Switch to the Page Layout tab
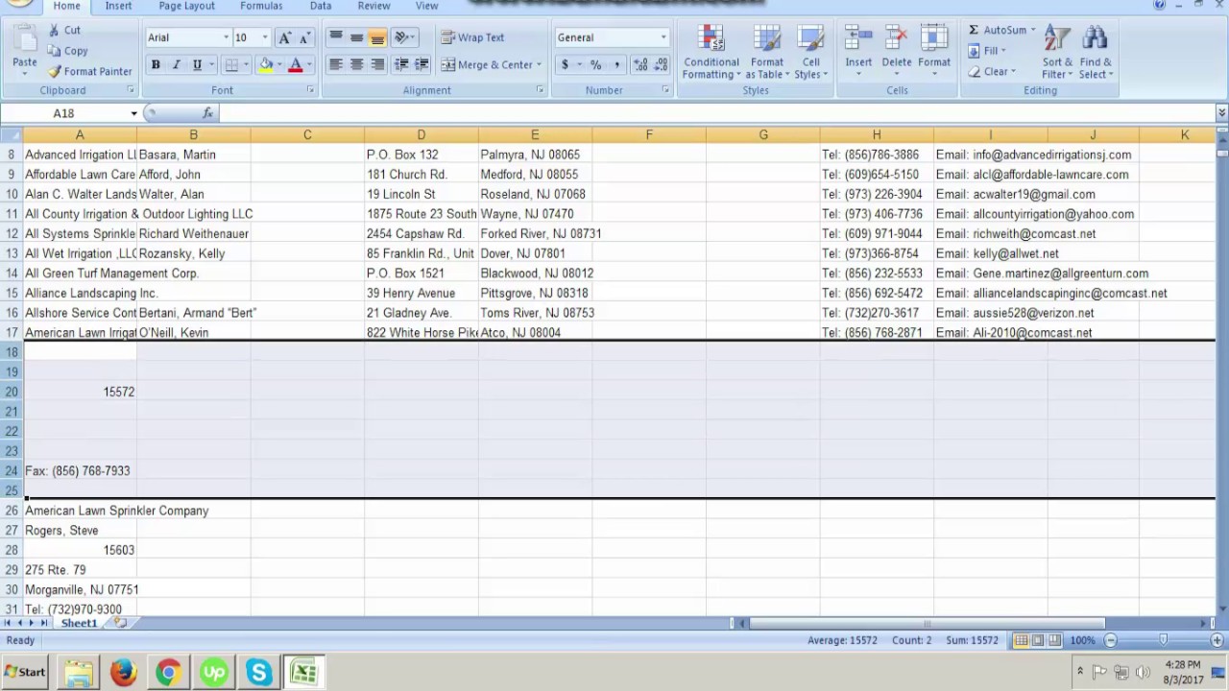This screenshot has width=1229, height=691. click(186, 6)
